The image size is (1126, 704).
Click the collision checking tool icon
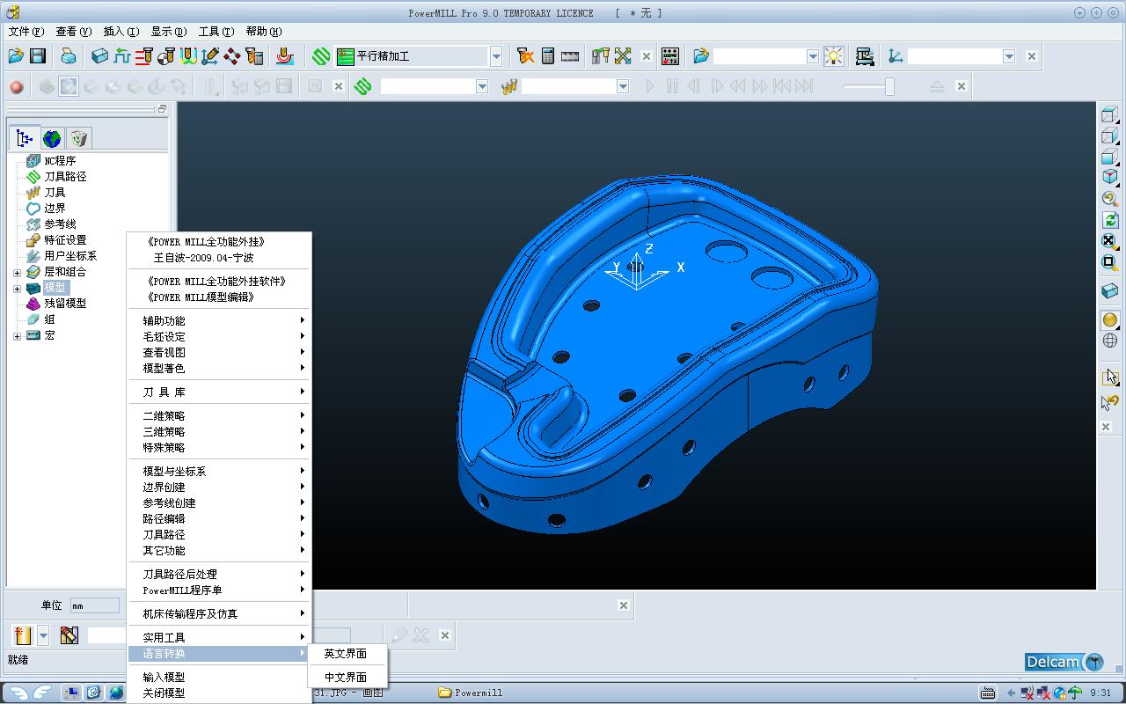click(601, 56)
